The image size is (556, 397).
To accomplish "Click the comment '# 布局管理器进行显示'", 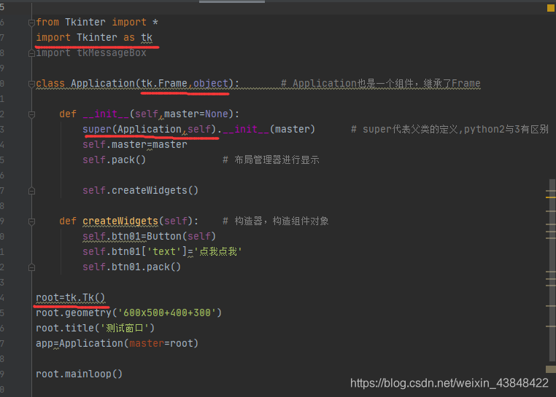I will [271, 160].
